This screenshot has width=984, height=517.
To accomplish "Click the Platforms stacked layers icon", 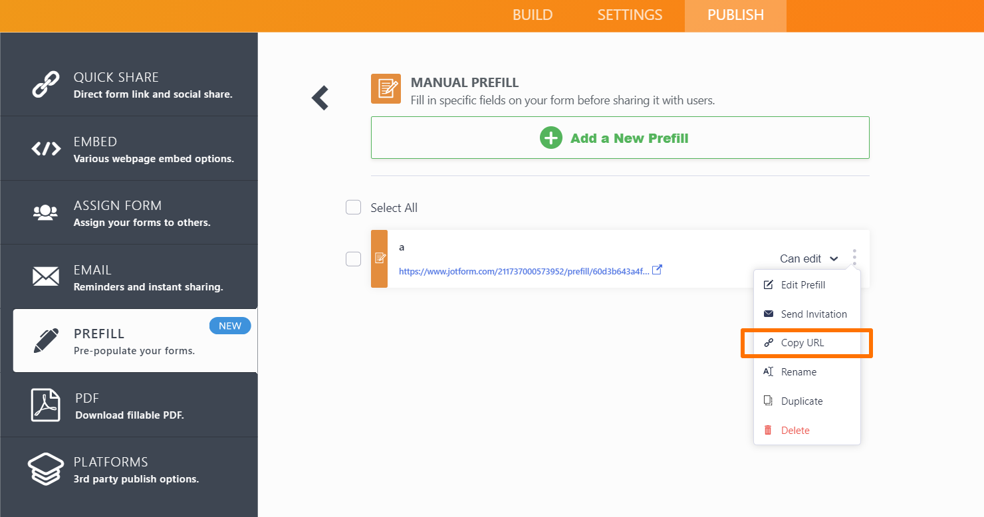I will (46, 469).
